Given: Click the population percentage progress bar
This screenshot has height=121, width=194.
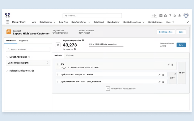Looking at the screenshot, I should click(106, 46).
